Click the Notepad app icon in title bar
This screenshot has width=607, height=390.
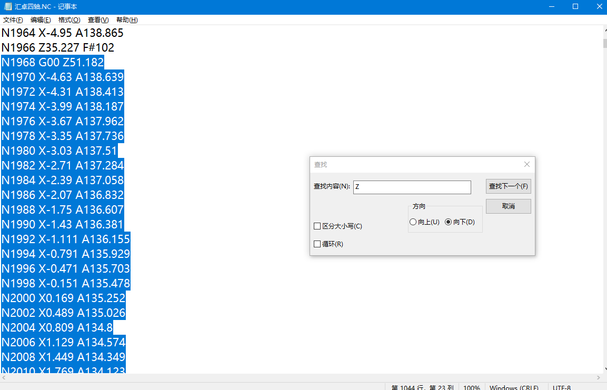click(x=8, y=6)
